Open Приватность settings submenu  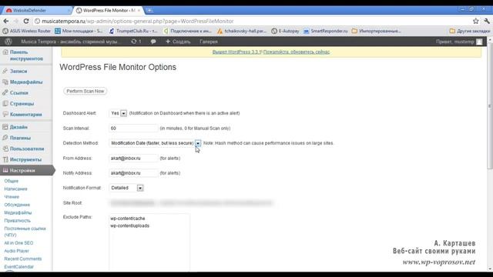click(17, 221)
